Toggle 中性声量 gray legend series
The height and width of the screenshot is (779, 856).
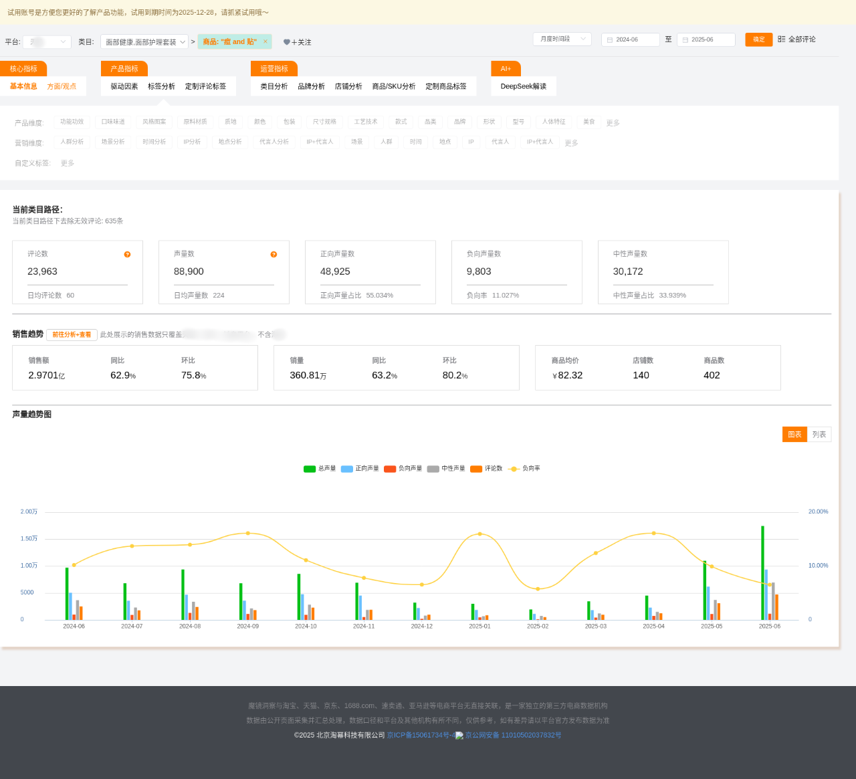pos(446,469)
